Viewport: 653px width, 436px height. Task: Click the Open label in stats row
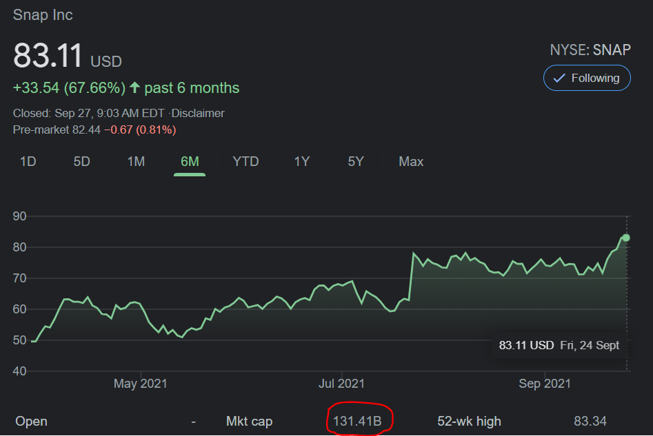tap(31, 421)
